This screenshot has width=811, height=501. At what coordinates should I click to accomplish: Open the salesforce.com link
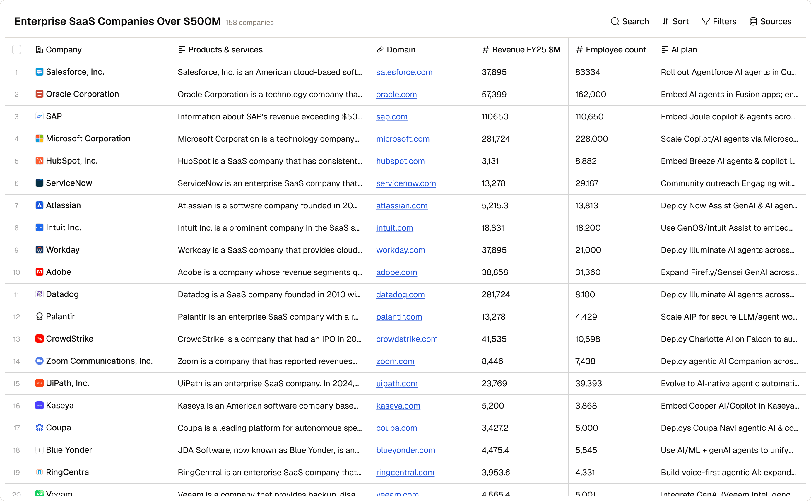(x=404, y=72)
